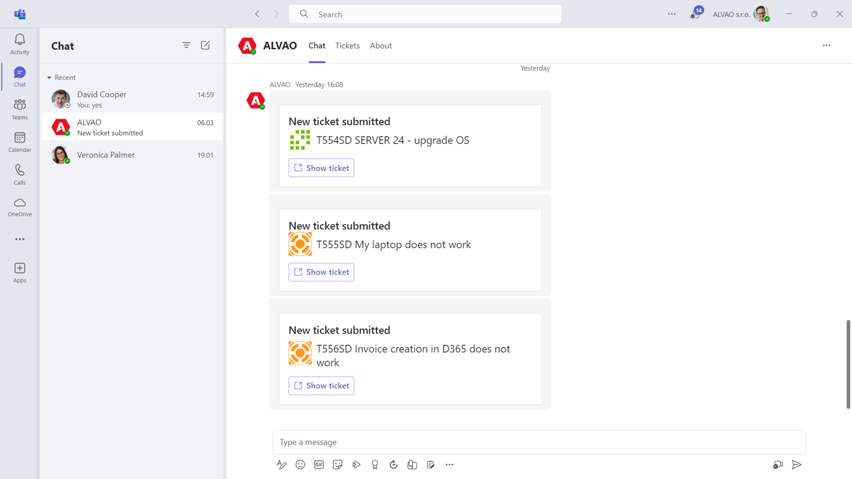Switch to the About tab
This screenshot has width=852, height=479.
pos(381,46)
